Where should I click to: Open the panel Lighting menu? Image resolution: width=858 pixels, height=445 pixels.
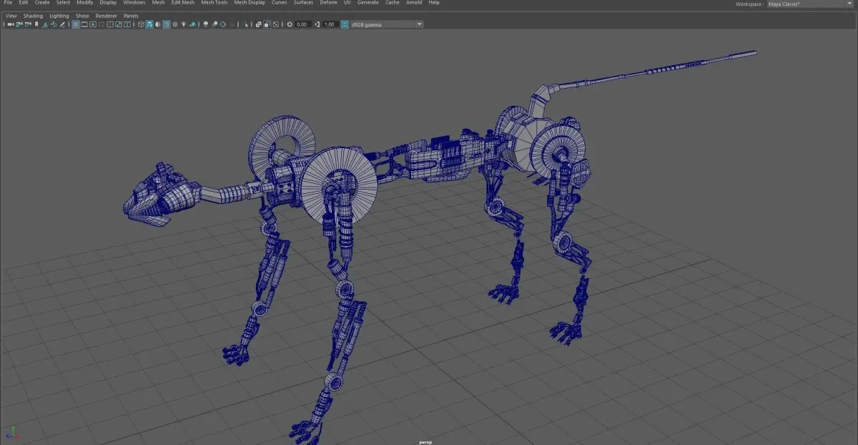[59, 16]
